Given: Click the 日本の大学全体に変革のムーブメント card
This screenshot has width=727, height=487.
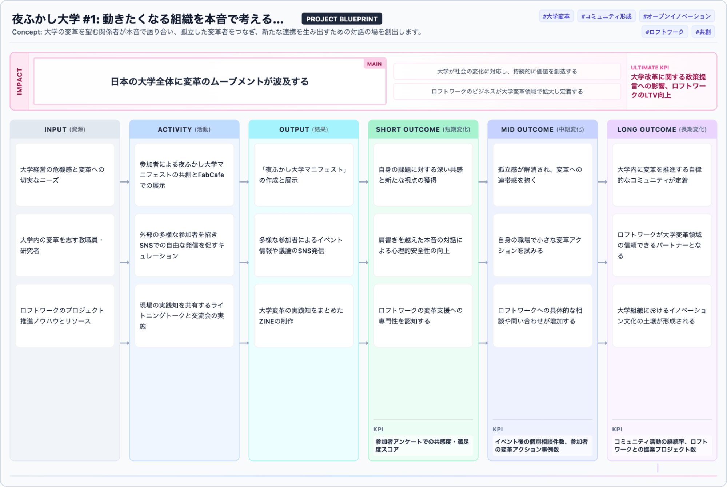Looking at the screenshot, I should (210, 81).
